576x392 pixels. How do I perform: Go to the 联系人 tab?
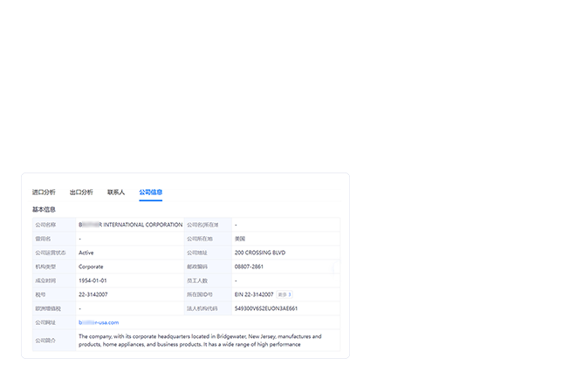pos(116,193)
